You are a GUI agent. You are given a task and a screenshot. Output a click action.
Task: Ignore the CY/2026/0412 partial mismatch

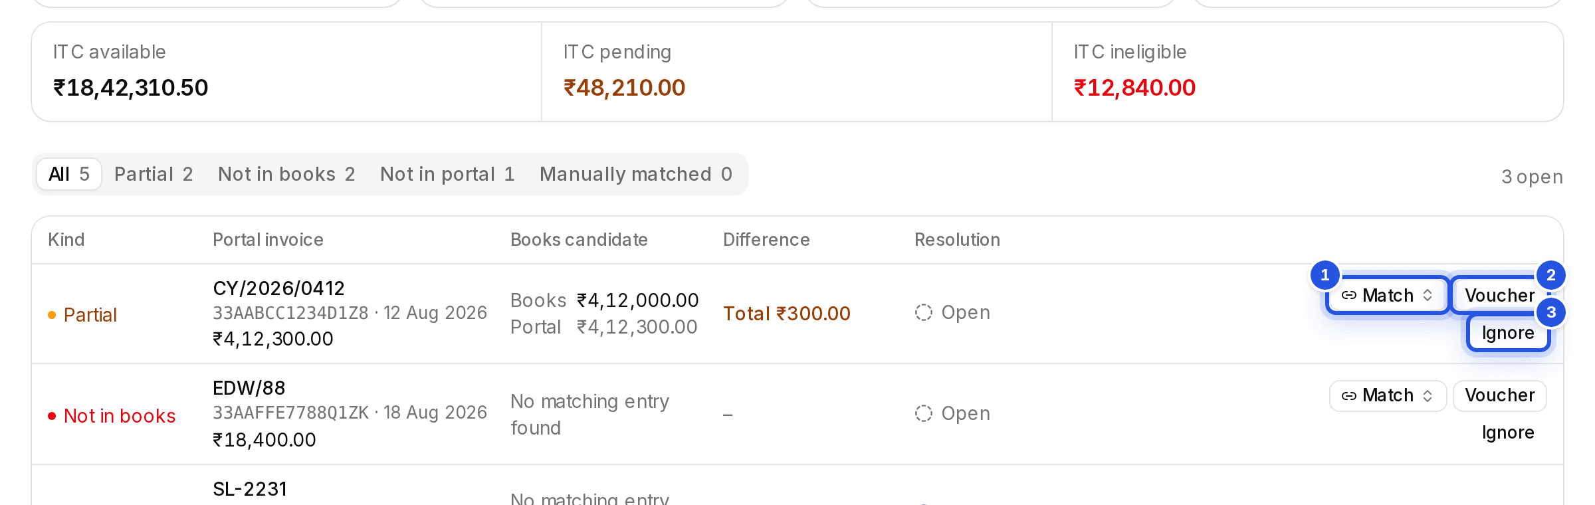[1508, 333]
